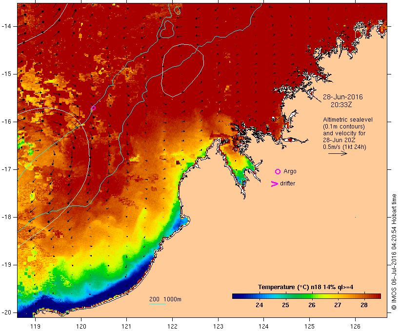Screen dimensions: 400x331
Task: Click the '20:33Z' time text
Action: coord(341,105)
